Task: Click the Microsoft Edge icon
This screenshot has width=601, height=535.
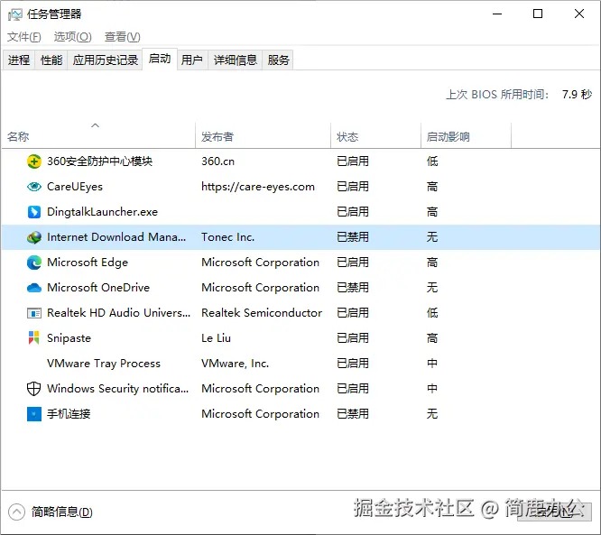Action: point(34,263)
